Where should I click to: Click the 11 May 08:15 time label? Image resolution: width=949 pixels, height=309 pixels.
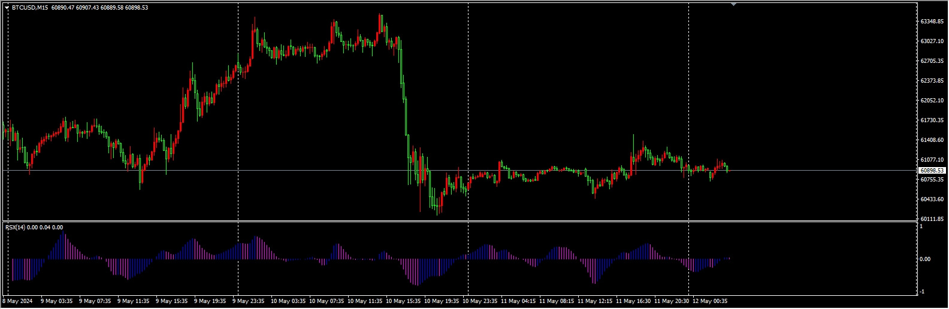click(x=556, y=301)
